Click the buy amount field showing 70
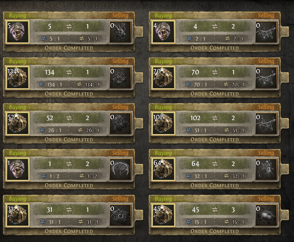This screenshot has height=242, width=294. point(195,72)
